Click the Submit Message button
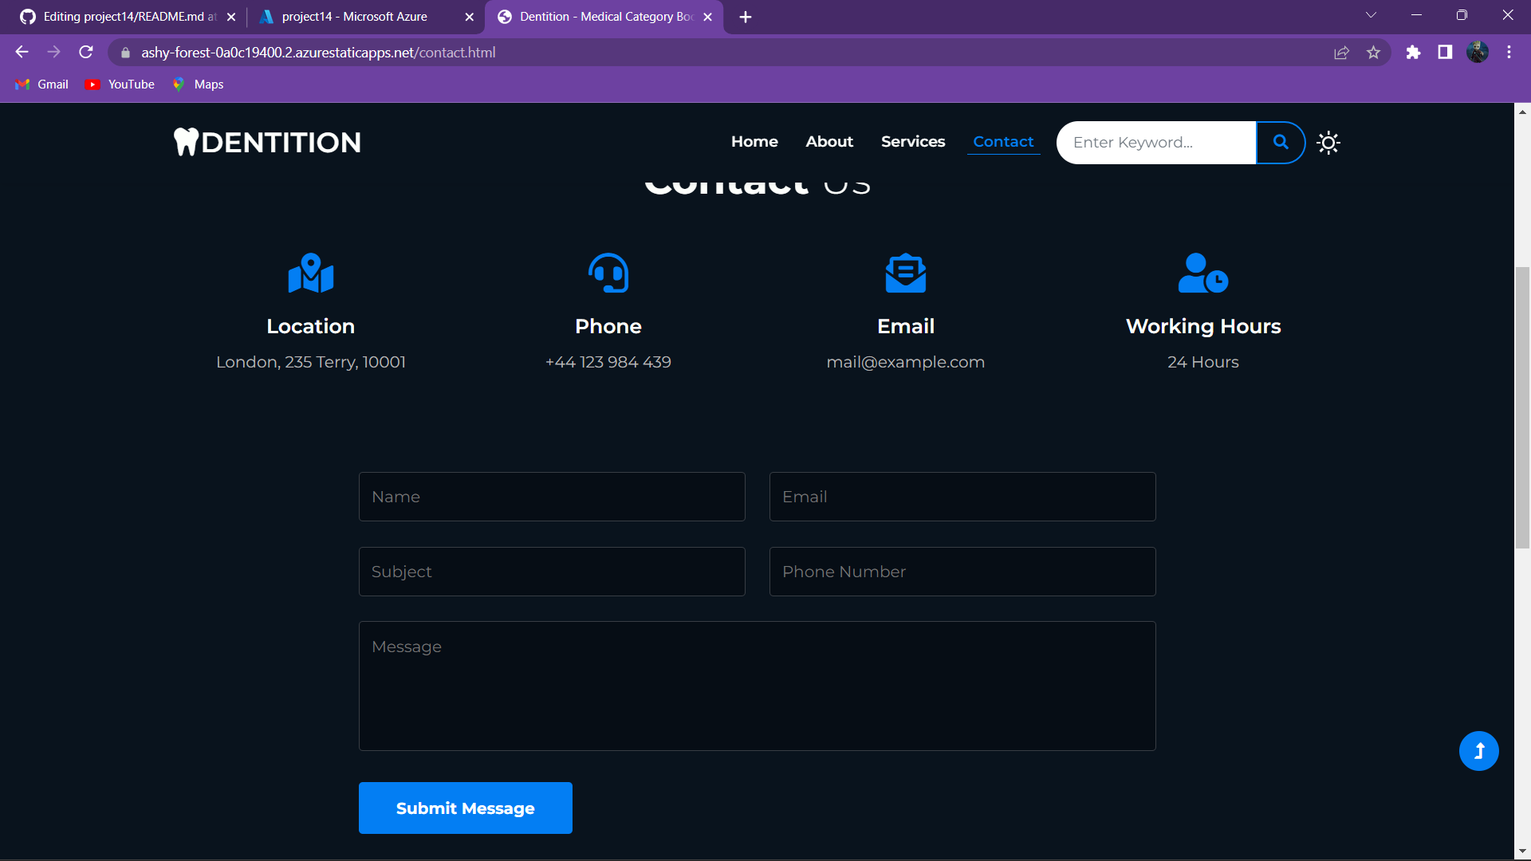 (x=465, y=808)
